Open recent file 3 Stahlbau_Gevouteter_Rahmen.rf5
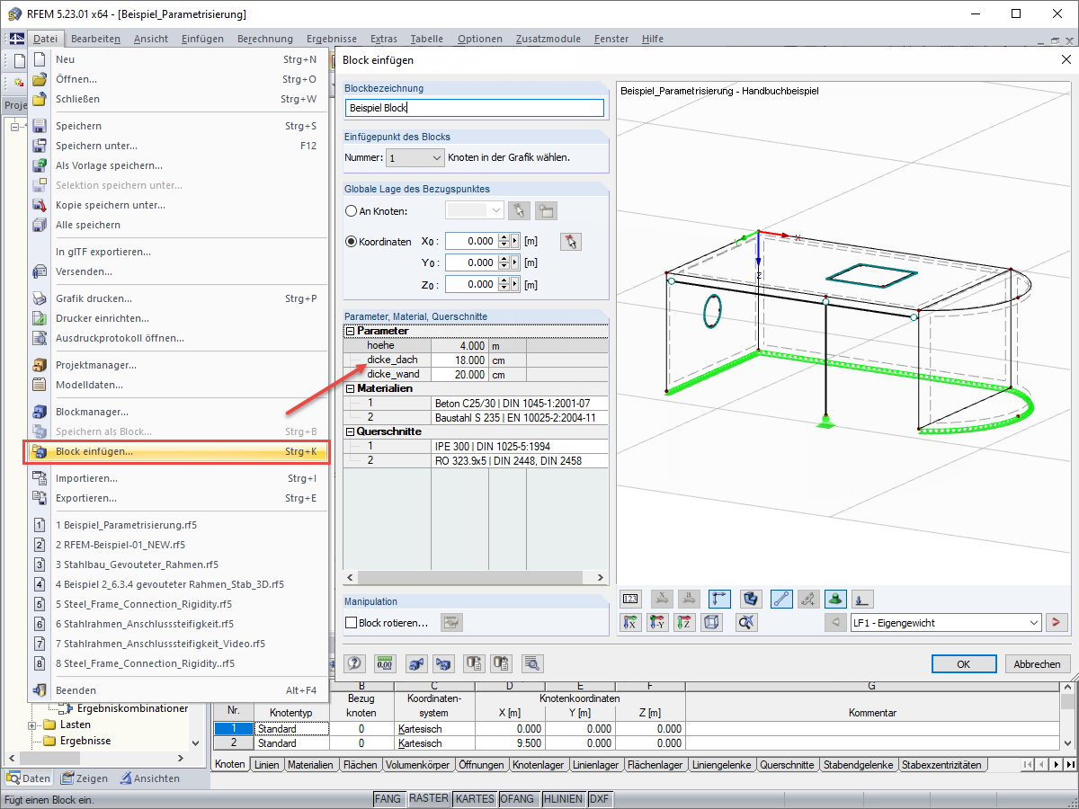The width and height of the screenshot is (1079, 809). coord(179,565)
